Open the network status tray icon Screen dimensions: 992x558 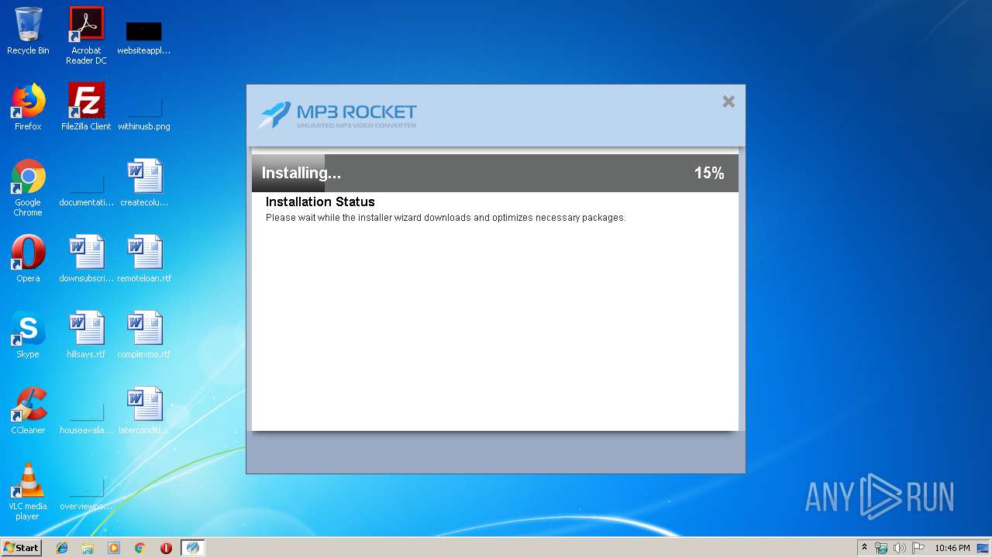881,548
